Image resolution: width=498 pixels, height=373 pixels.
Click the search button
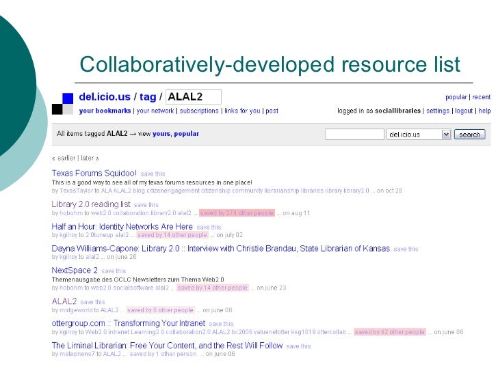[470, 134]
